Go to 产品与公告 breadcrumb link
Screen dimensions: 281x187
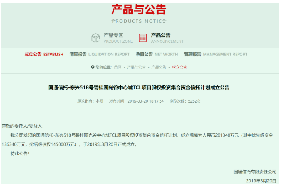tap(136, 67)
